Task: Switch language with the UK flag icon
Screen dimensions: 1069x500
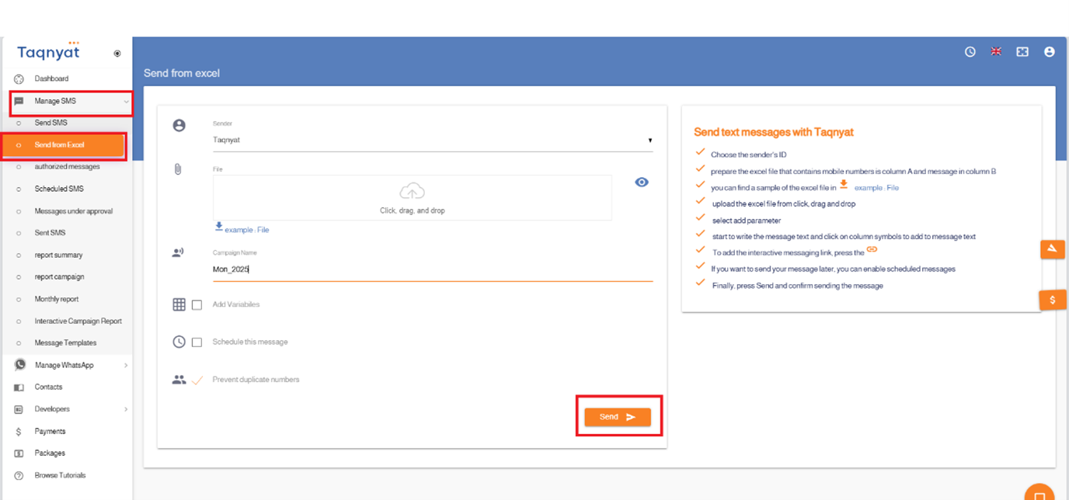Action: (996, 52)
